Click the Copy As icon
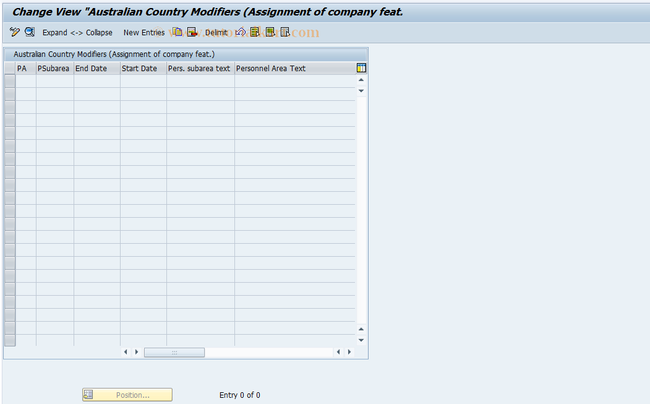 coord(177,32)
